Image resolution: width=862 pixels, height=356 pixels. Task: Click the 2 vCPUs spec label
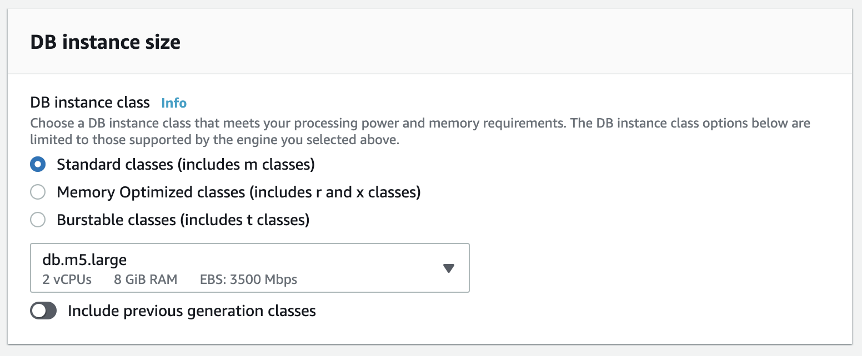coord(67,279)
